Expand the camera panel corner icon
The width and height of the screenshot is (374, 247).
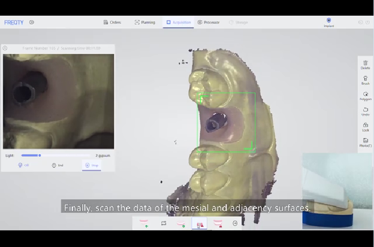[x=5, y=48]
